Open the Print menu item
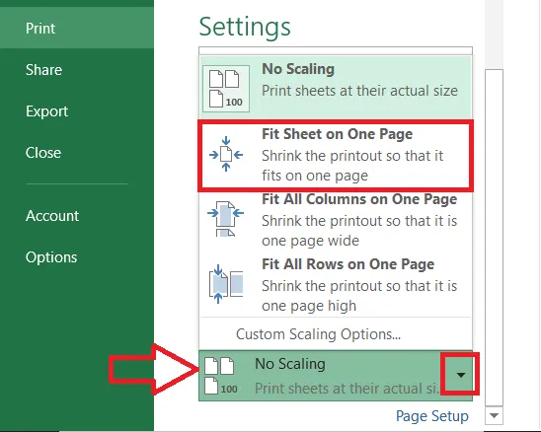The image size is (541, 432). (x=77, y=29)
